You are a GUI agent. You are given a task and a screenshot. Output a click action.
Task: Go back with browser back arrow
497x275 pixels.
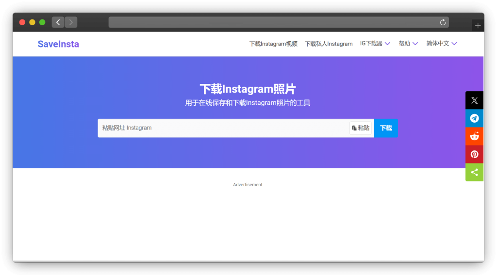tap(58, 22)
